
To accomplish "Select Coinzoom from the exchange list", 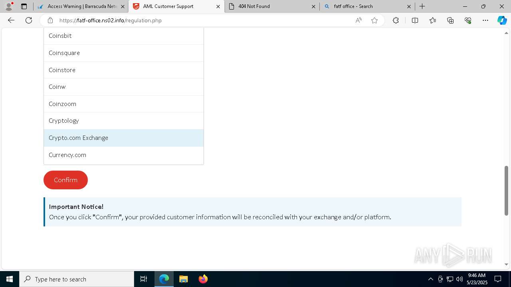I will (x=124, y=104).
